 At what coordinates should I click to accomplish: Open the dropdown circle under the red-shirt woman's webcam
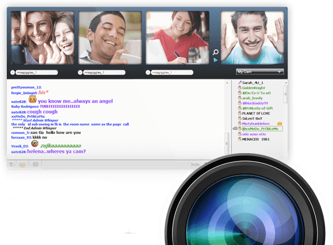148,73
